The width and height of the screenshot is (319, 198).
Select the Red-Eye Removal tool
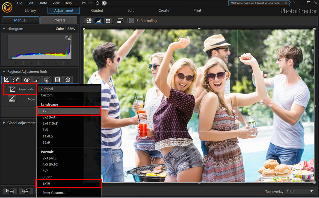26,80
